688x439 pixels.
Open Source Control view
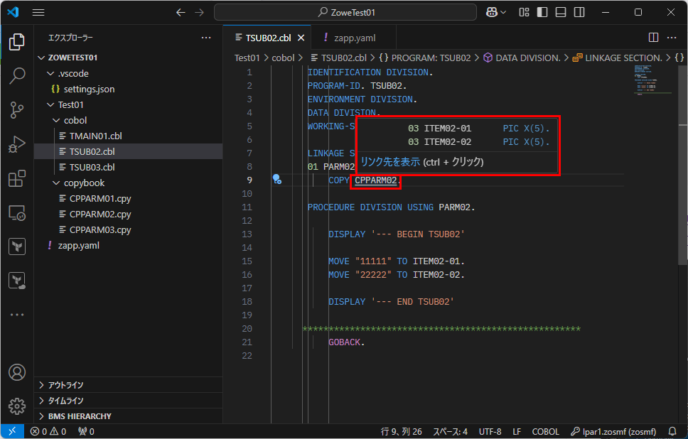[17, 110]
